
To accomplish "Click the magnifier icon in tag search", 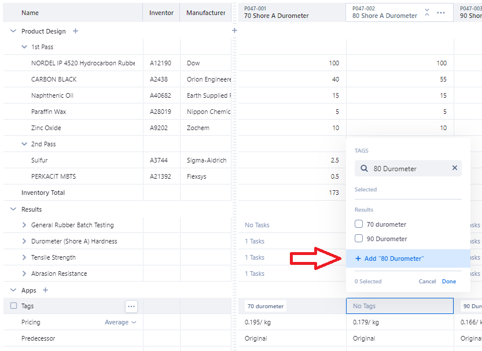I will pos(364,169).
